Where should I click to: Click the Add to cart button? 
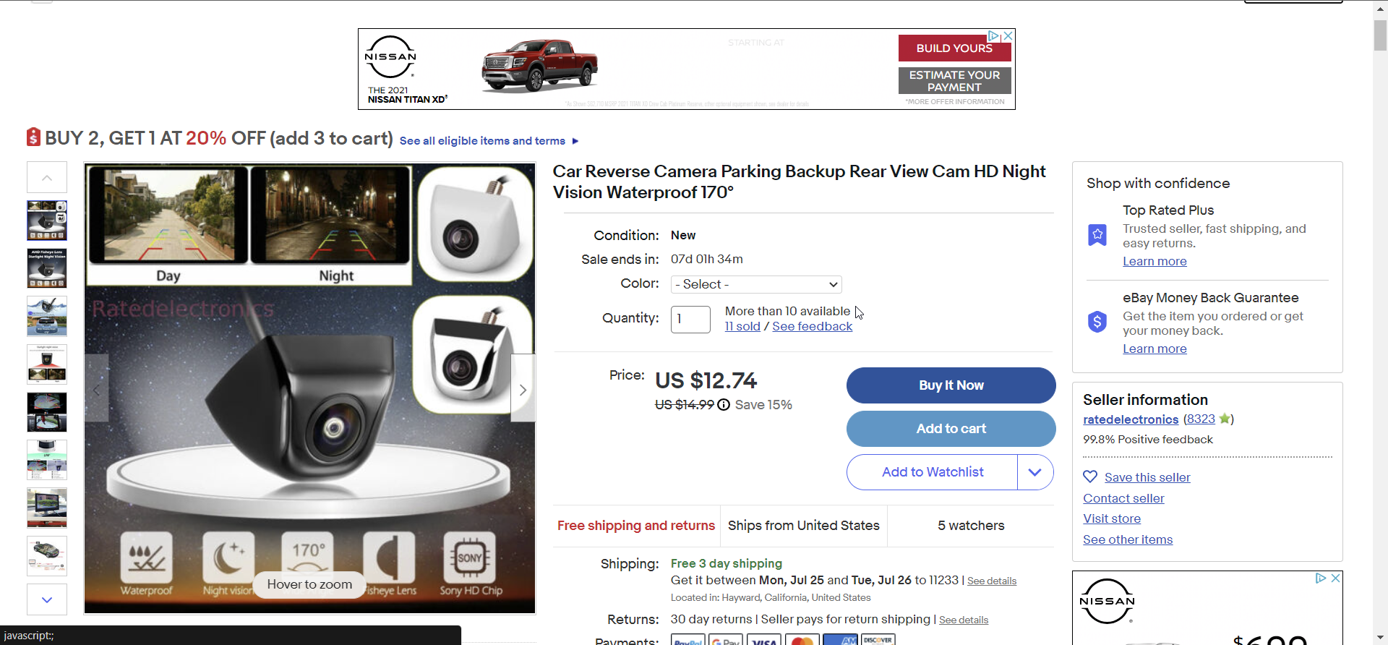click(x=951, y=429)
